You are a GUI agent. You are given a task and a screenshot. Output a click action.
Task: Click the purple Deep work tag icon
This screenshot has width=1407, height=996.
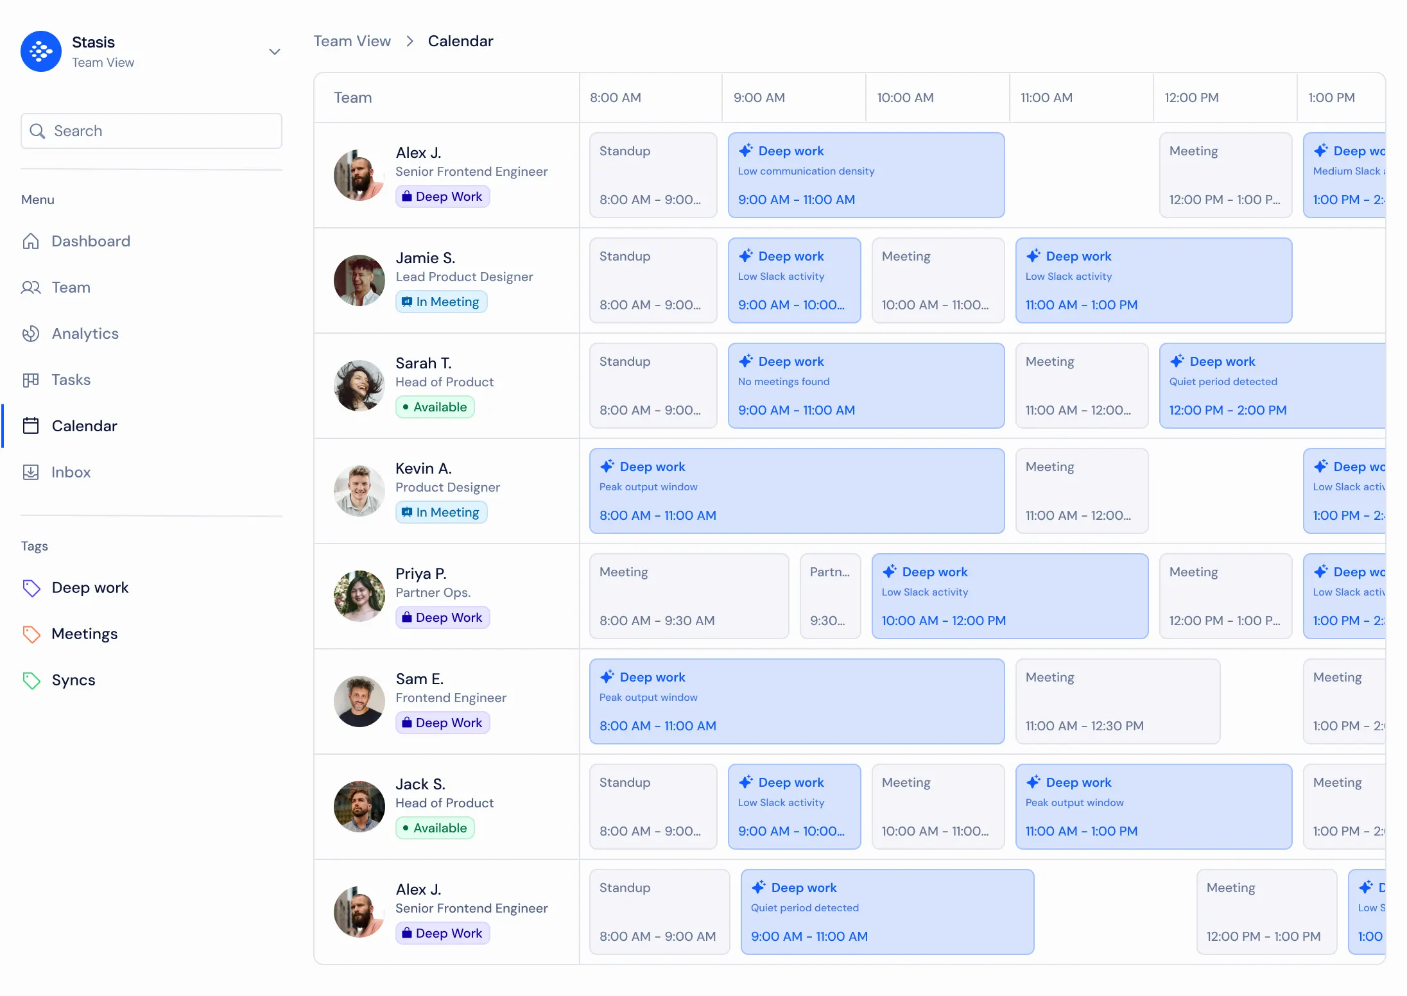tap(31, 588)
